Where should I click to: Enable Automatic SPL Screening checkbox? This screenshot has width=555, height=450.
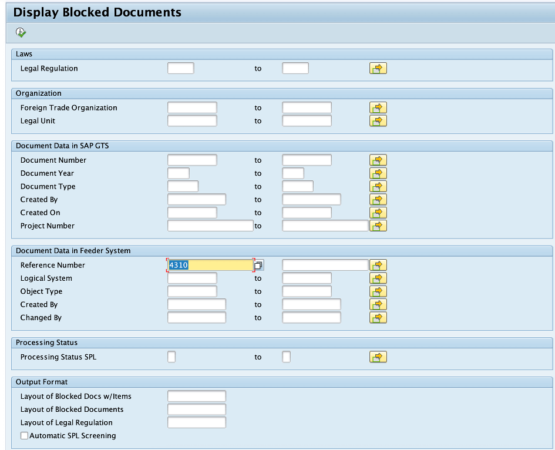click(24, 435)
